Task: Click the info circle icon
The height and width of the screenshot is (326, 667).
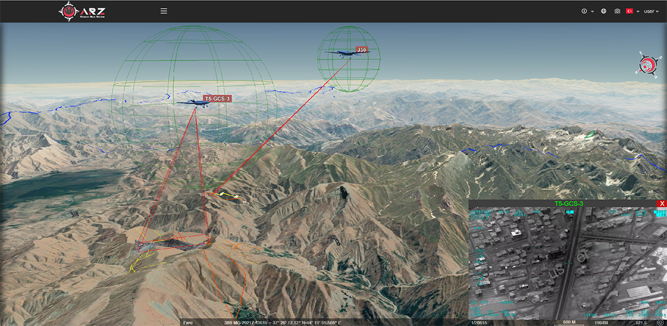Action: pyautogui.click(x=584, y=11)
